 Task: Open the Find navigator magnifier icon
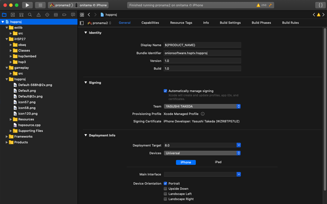(x=30, y=15)
